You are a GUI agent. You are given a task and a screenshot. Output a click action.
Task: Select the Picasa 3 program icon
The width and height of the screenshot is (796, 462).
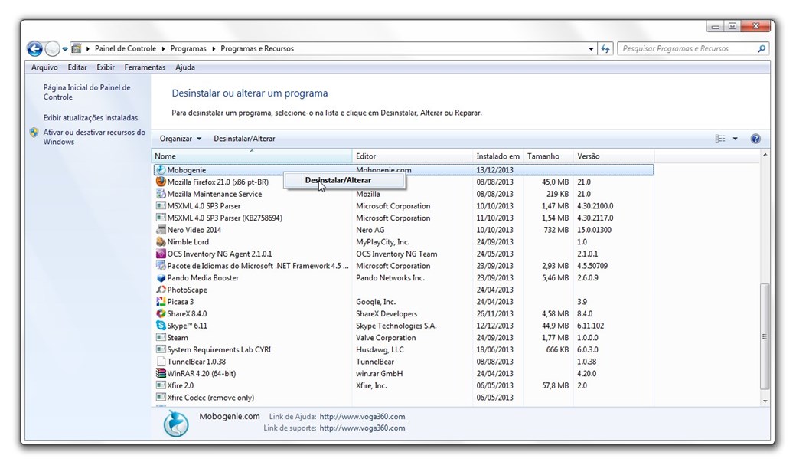[161, 302]
